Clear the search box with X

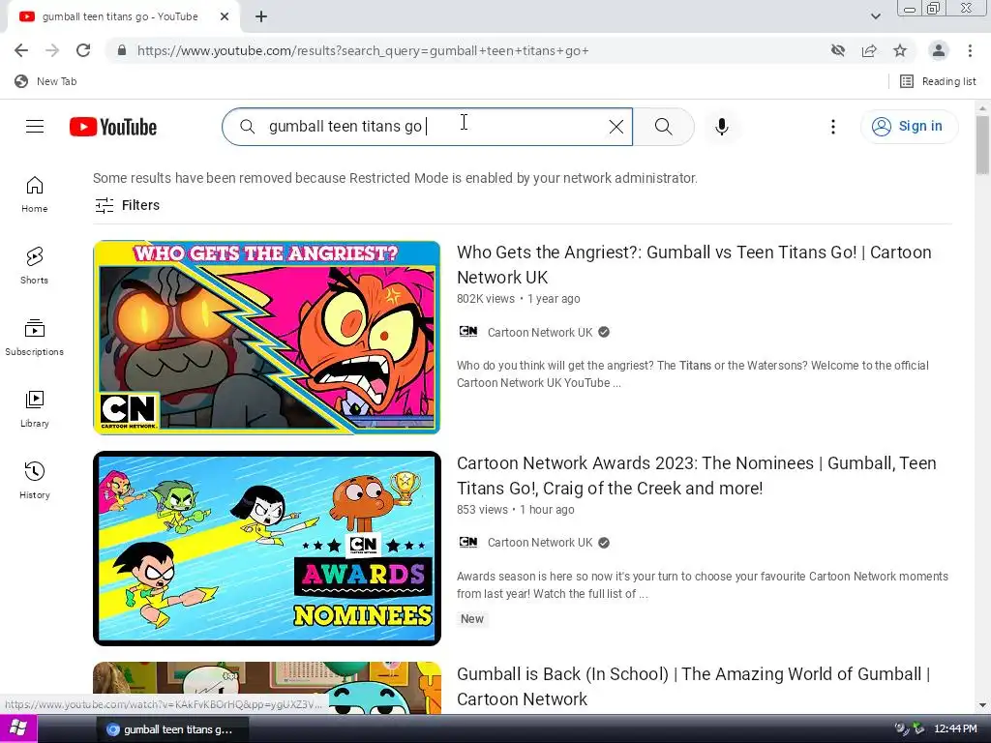(x=616, y=127)
